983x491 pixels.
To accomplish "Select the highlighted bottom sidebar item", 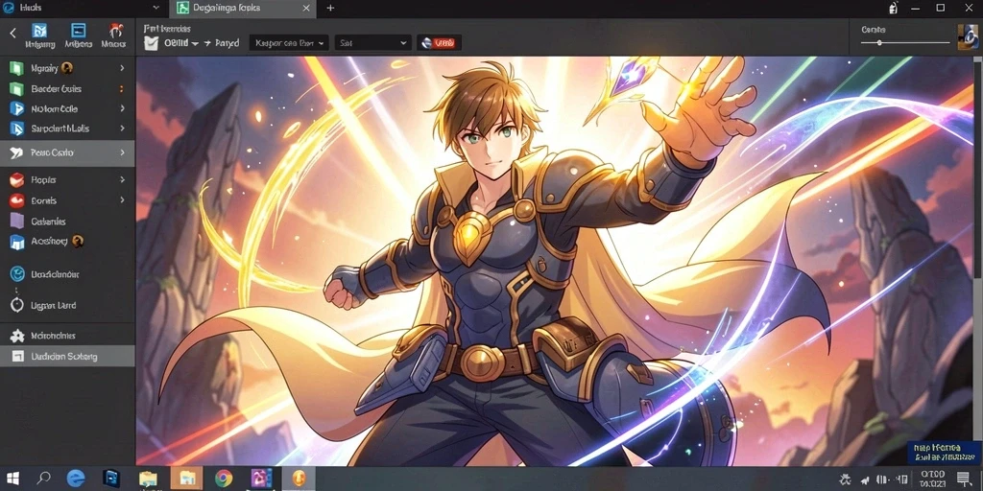I will click(67, 356).
